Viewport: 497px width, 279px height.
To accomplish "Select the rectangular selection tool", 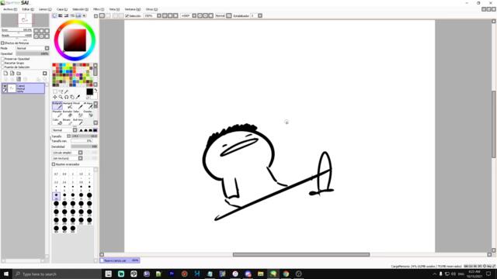I will point(55,91).
